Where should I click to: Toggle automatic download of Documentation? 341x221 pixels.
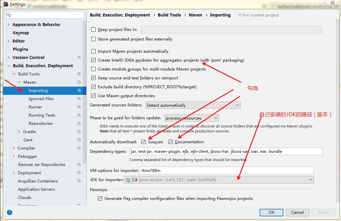coord(171,142)
